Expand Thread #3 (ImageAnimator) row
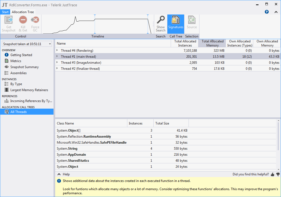 click(x=57, y=62)
